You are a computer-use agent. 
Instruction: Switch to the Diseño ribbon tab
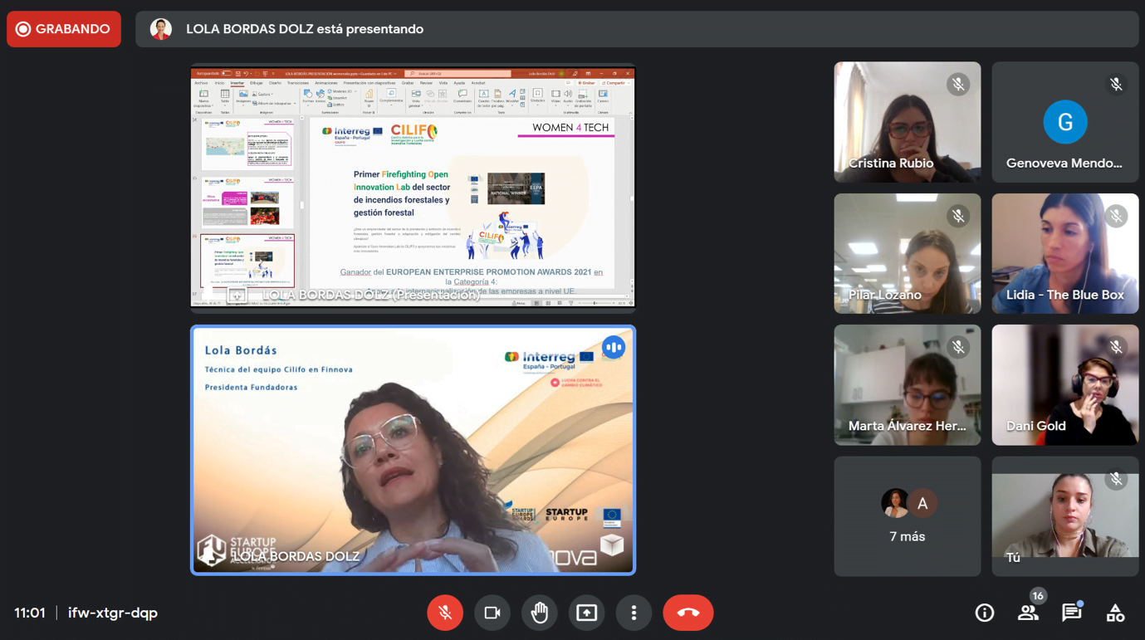point(275,83)
